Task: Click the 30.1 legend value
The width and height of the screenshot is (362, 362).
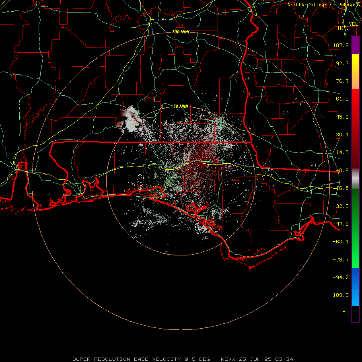Action: click(342, 135)
